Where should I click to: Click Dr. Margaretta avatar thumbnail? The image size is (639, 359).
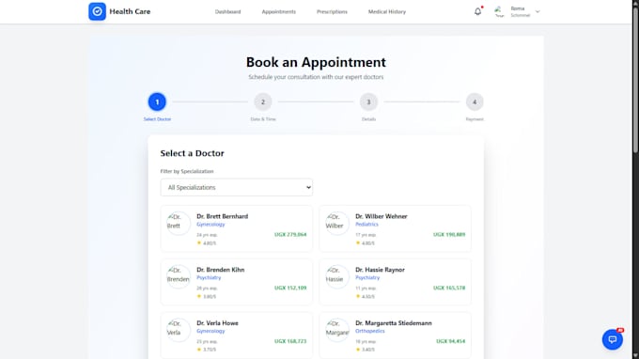(337, 330)
